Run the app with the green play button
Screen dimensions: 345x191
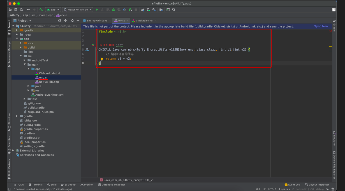coord(97,10)
